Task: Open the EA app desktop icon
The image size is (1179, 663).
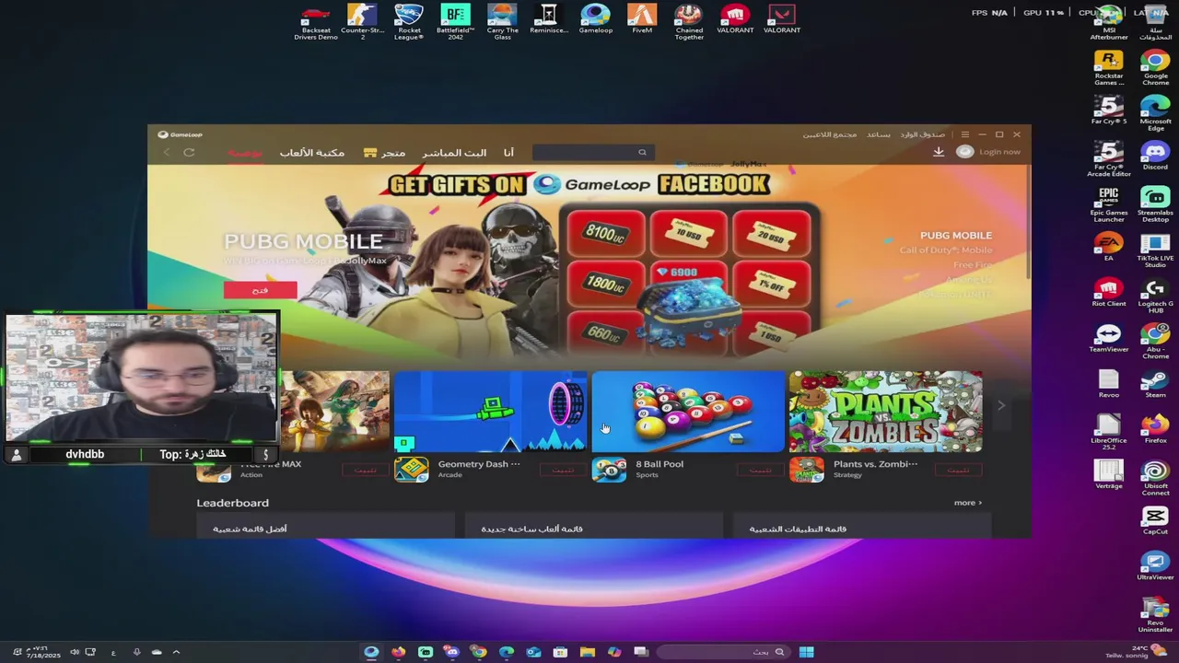Action: point(1109,247)
